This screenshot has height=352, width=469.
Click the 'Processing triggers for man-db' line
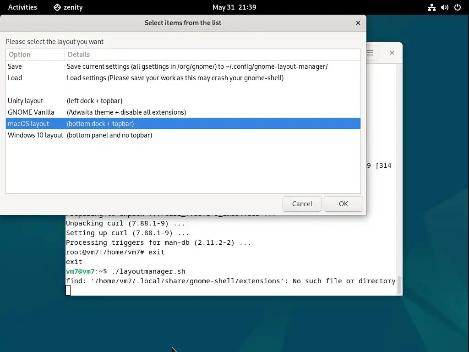pos(158,242)
